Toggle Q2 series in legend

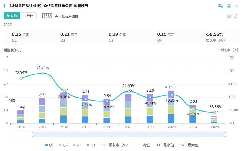63,145
